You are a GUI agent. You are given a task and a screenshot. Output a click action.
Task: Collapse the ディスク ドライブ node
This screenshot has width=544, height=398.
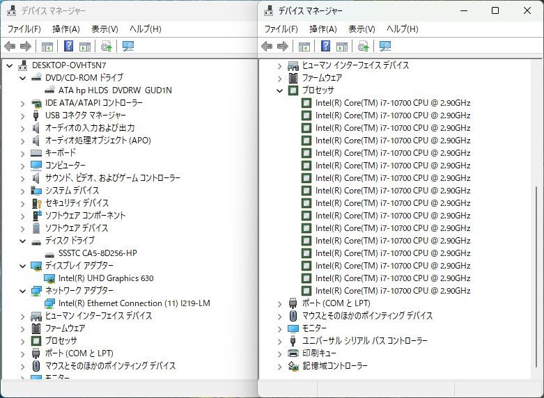pos(22,241)
